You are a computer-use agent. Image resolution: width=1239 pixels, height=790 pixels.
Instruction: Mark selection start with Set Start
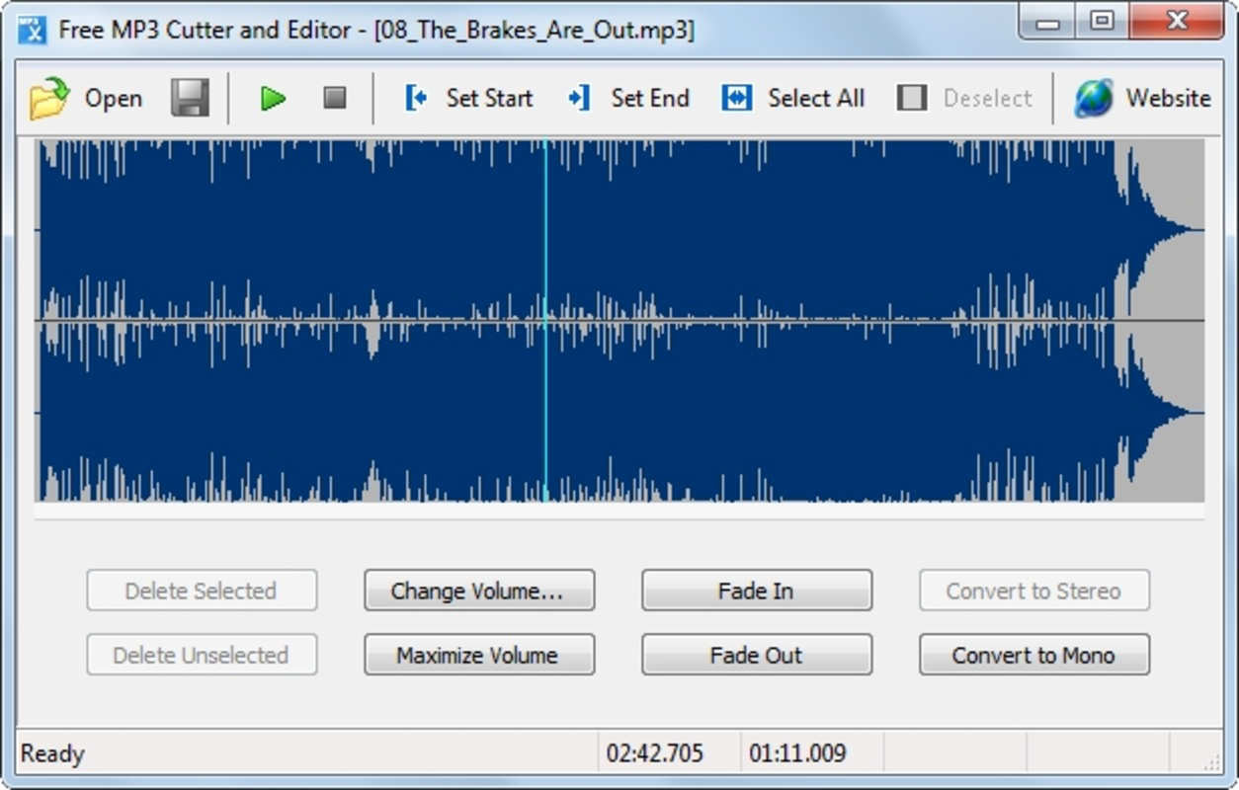[x=468, y=98]
